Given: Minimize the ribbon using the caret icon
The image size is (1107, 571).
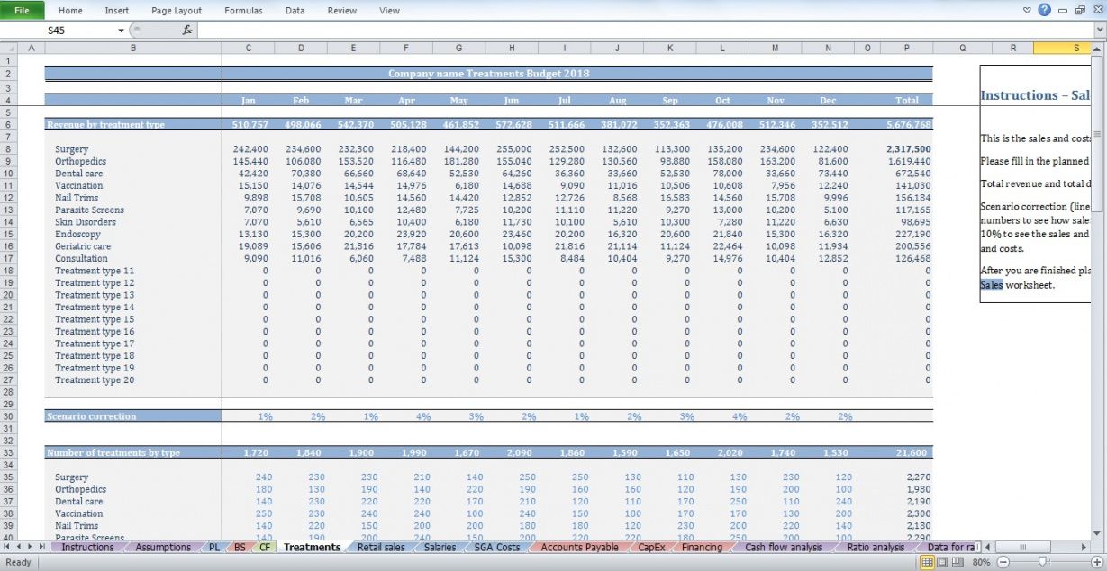Looking at the screenshot, I should [x=1027, y=10].
